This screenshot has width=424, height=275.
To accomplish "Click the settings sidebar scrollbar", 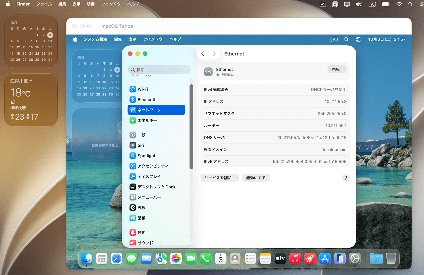I will [191, 126].
